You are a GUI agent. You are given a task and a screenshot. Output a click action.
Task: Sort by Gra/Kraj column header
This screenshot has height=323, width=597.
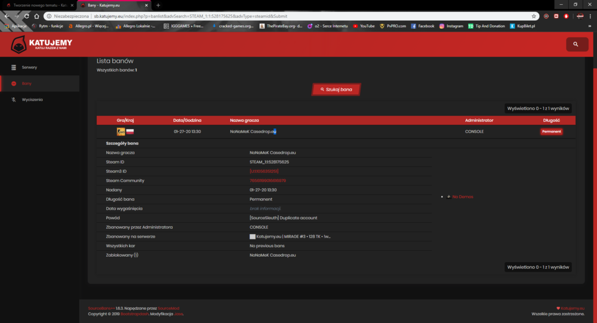point(125,121)
